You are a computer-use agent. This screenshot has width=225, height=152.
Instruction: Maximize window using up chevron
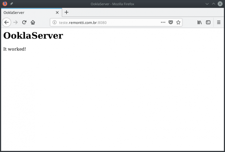(x=214, y=4)
